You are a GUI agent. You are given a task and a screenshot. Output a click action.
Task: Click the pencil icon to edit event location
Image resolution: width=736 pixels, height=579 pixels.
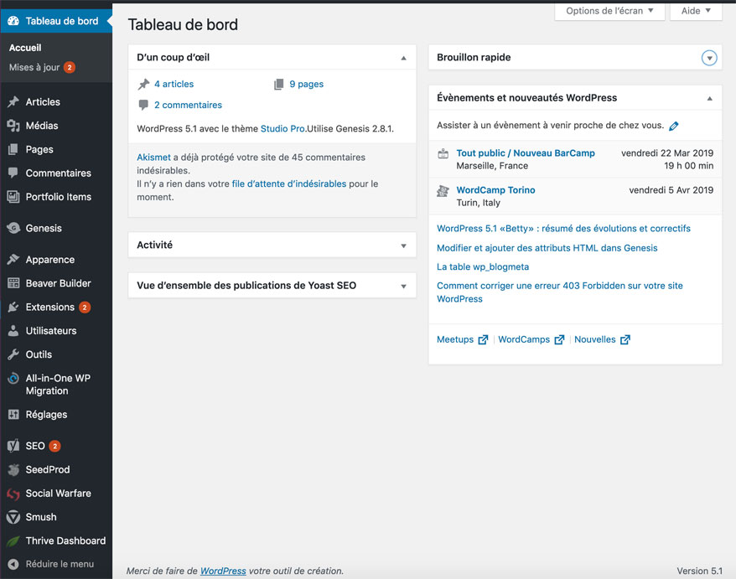tap(674, 126)
